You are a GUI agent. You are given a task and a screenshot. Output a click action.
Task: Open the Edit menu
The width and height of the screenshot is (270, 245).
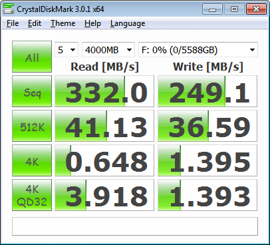tap(35, 23)
